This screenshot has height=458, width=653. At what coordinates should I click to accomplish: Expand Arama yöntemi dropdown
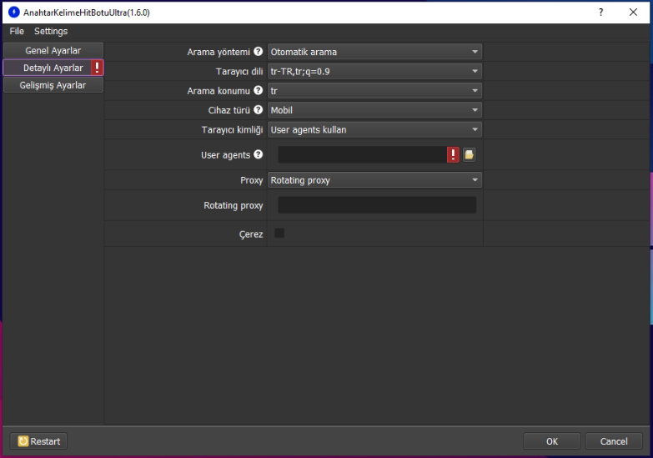coord(374,52)
